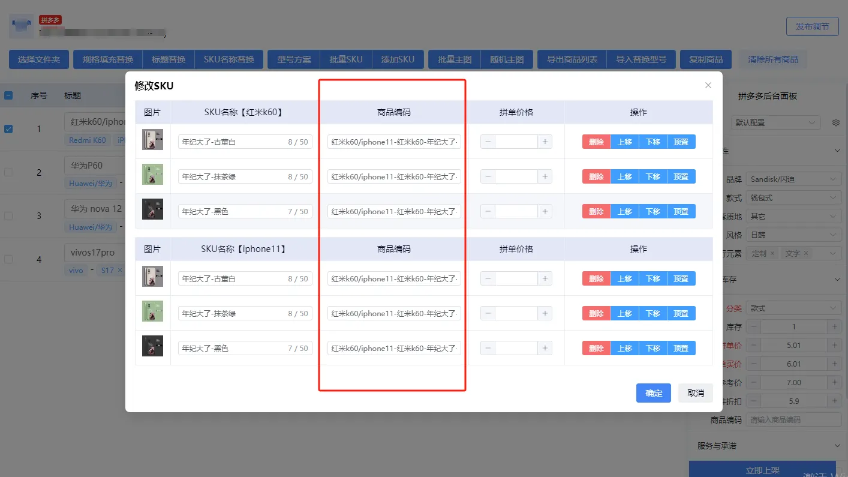
Task: Remove the S17 tag with its × icon
Action: [x=119, y=271]
